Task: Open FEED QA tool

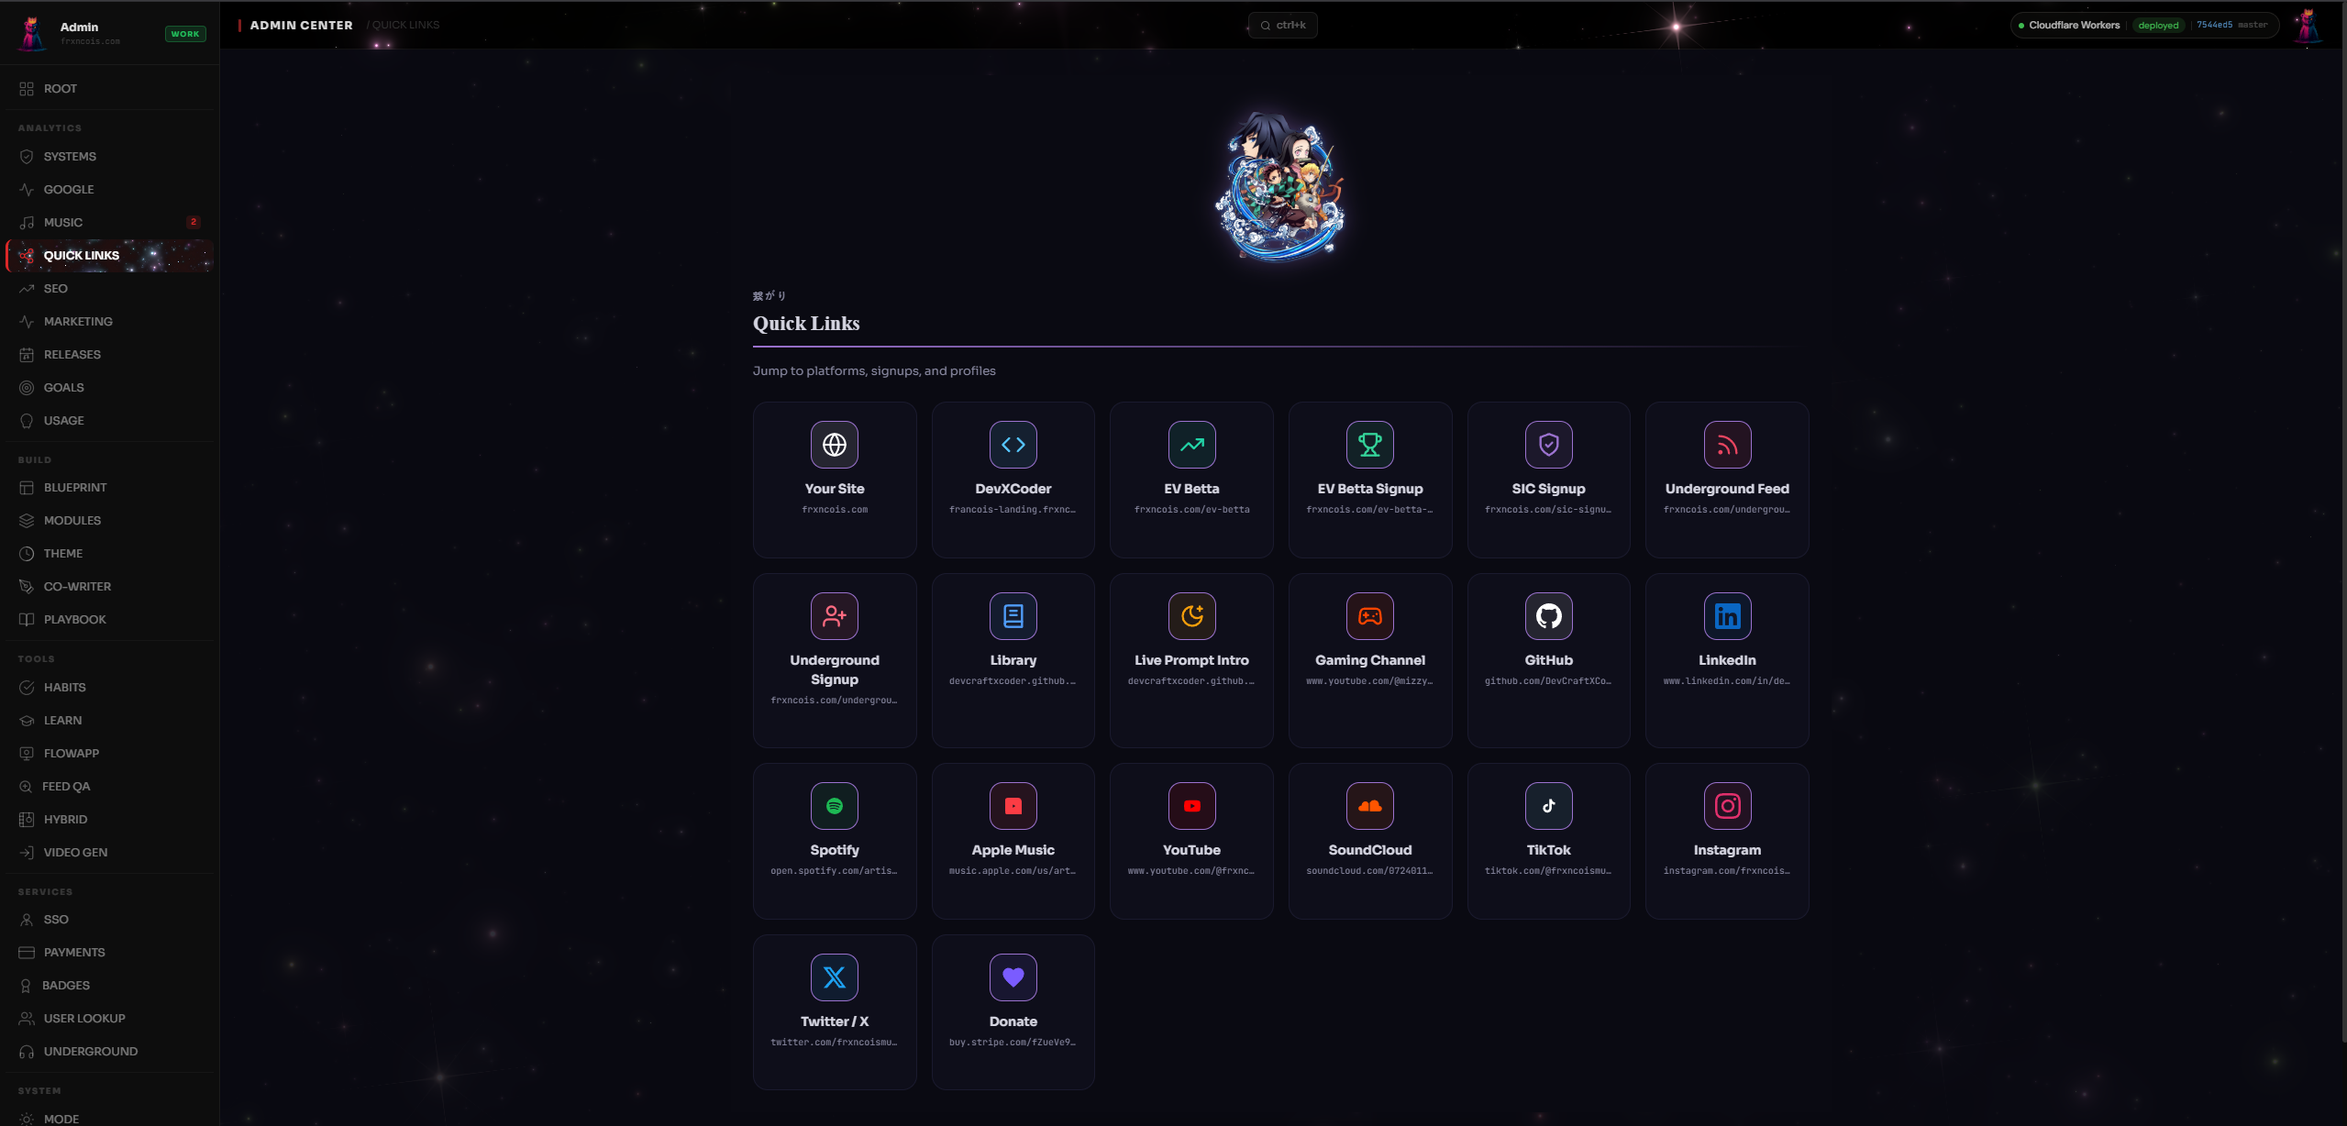Action: [110, 787]
